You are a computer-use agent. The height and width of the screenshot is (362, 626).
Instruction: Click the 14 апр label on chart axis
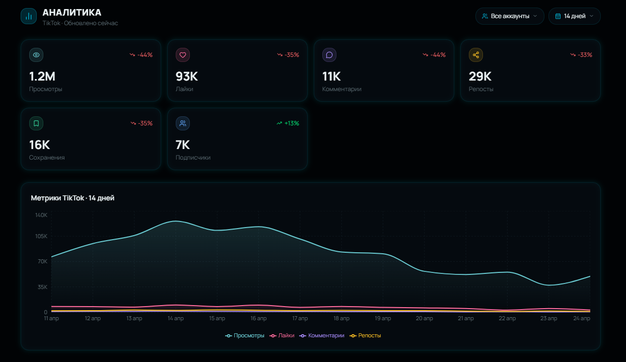[175, 318]
